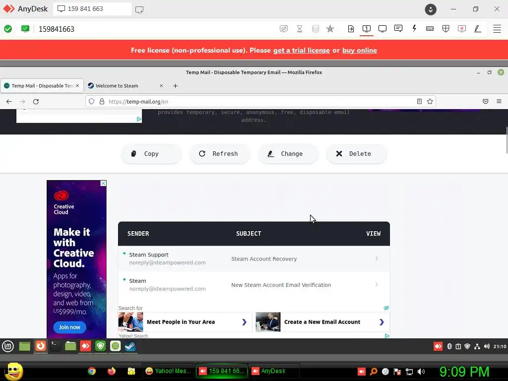Reload the page with Firefox reload button
Image resolution: width=508 pixels, height=381 pixels.
[36, 101]
